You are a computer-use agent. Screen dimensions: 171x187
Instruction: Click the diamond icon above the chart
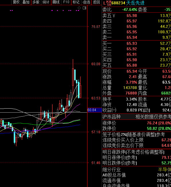pos(79,8)
